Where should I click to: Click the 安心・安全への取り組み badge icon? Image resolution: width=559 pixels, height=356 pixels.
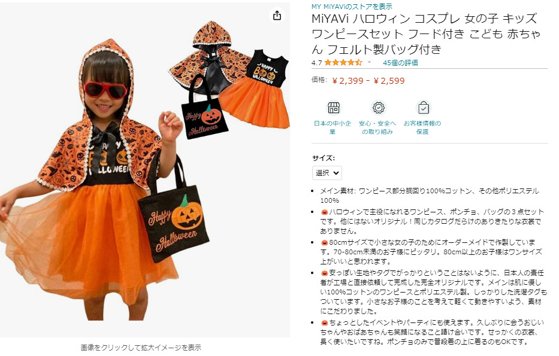click(x=378, y=108)
